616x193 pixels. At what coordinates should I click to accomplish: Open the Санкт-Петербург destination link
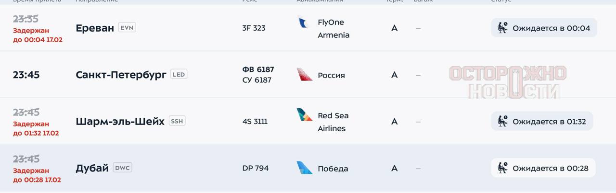[121, 75]
